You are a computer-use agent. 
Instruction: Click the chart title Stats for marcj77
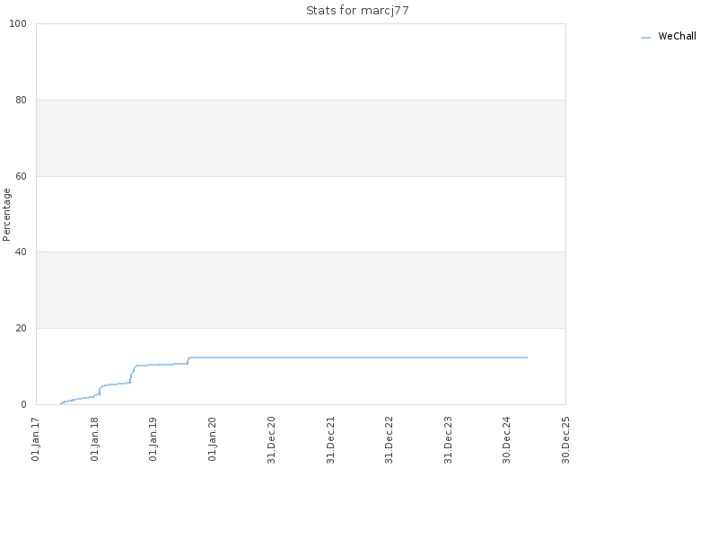(357, 11)
